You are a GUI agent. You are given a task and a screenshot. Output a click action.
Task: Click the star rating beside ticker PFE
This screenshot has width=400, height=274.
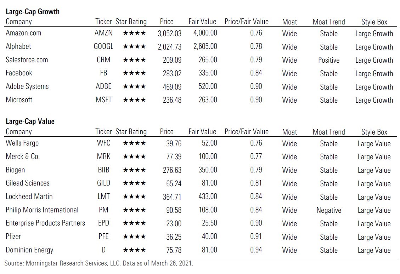tap(134, 237)
